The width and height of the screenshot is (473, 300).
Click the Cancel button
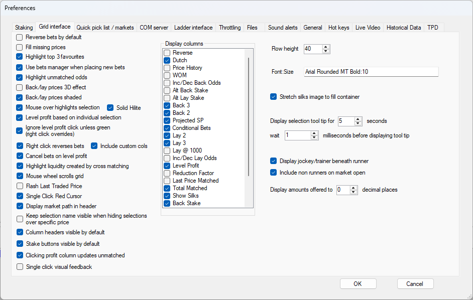click(x=415, y=284)
